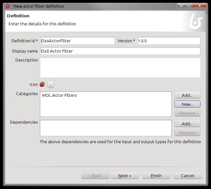Click inside the Dependencies list box
This screenshot has width=211, height=189.
pyautogui.click(x=106, y=128)
